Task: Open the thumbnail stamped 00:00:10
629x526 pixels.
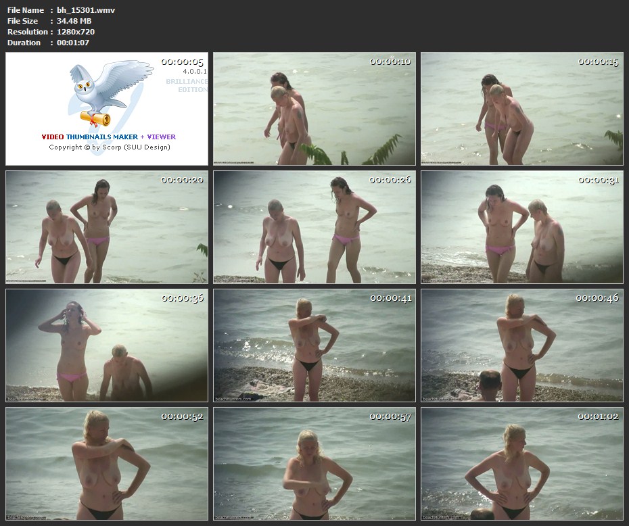Action: point(314,109)
